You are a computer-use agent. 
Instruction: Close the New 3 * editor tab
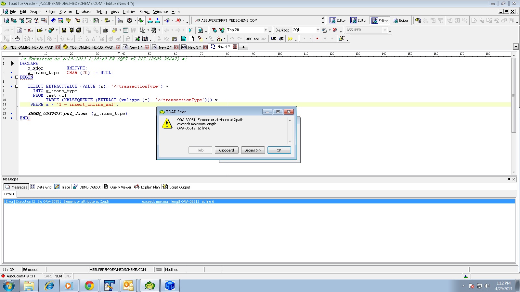pos(205,47)
